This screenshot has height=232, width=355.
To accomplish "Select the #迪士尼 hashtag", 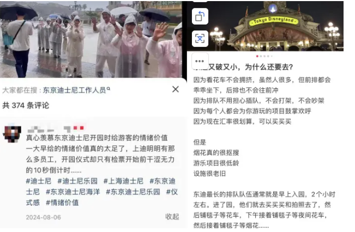I will 39,181.
